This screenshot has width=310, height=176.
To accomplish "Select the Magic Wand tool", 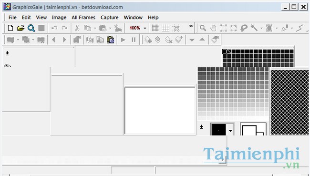I will 254,28.
